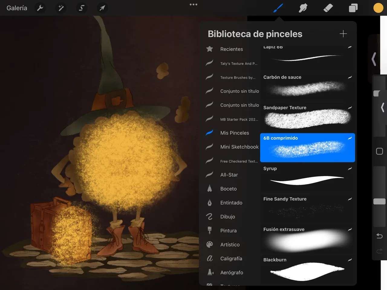Viewport: 387px width, 290px height.
Task: Click the Aerógrafo spray icon
Action: [x=210, y=272]
